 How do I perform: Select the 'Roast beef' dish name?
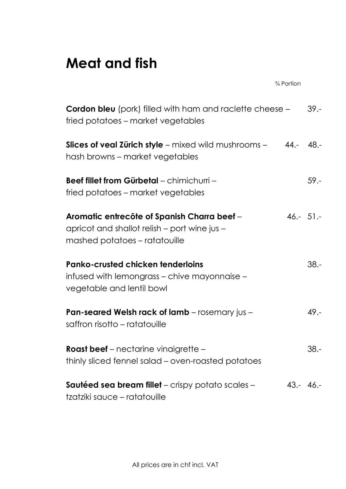pyautogui.click(x=87, y=349)
